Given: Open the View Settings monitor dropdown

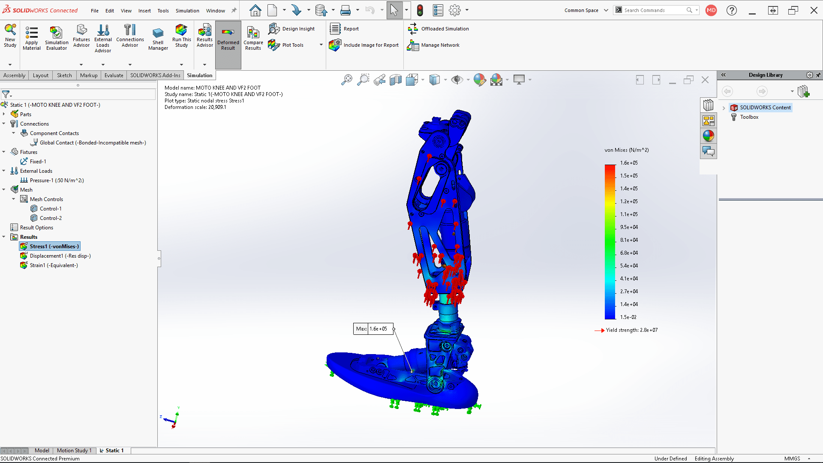Looking at the screenshot, I should pyautogui.click(x=530, y=80).
